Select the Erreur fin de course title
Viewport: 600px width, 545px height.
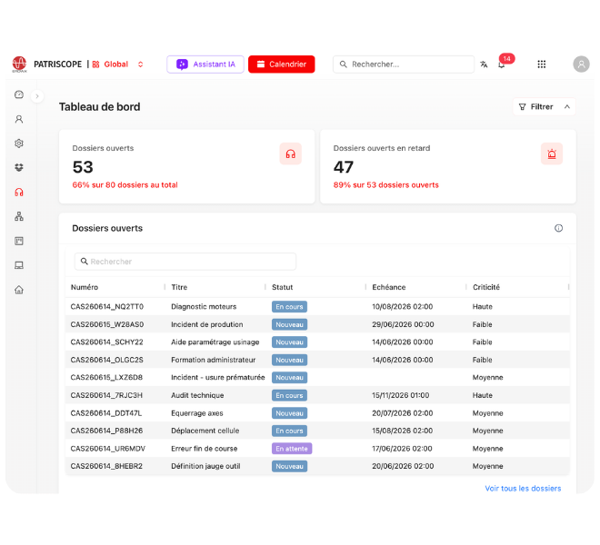tap(205, 449)
